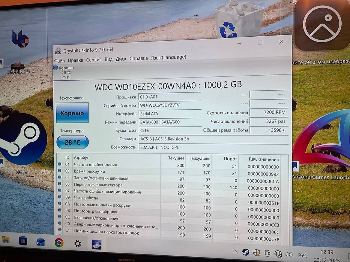
Task: Click the network globe tray icon
Action: point(278,253)
